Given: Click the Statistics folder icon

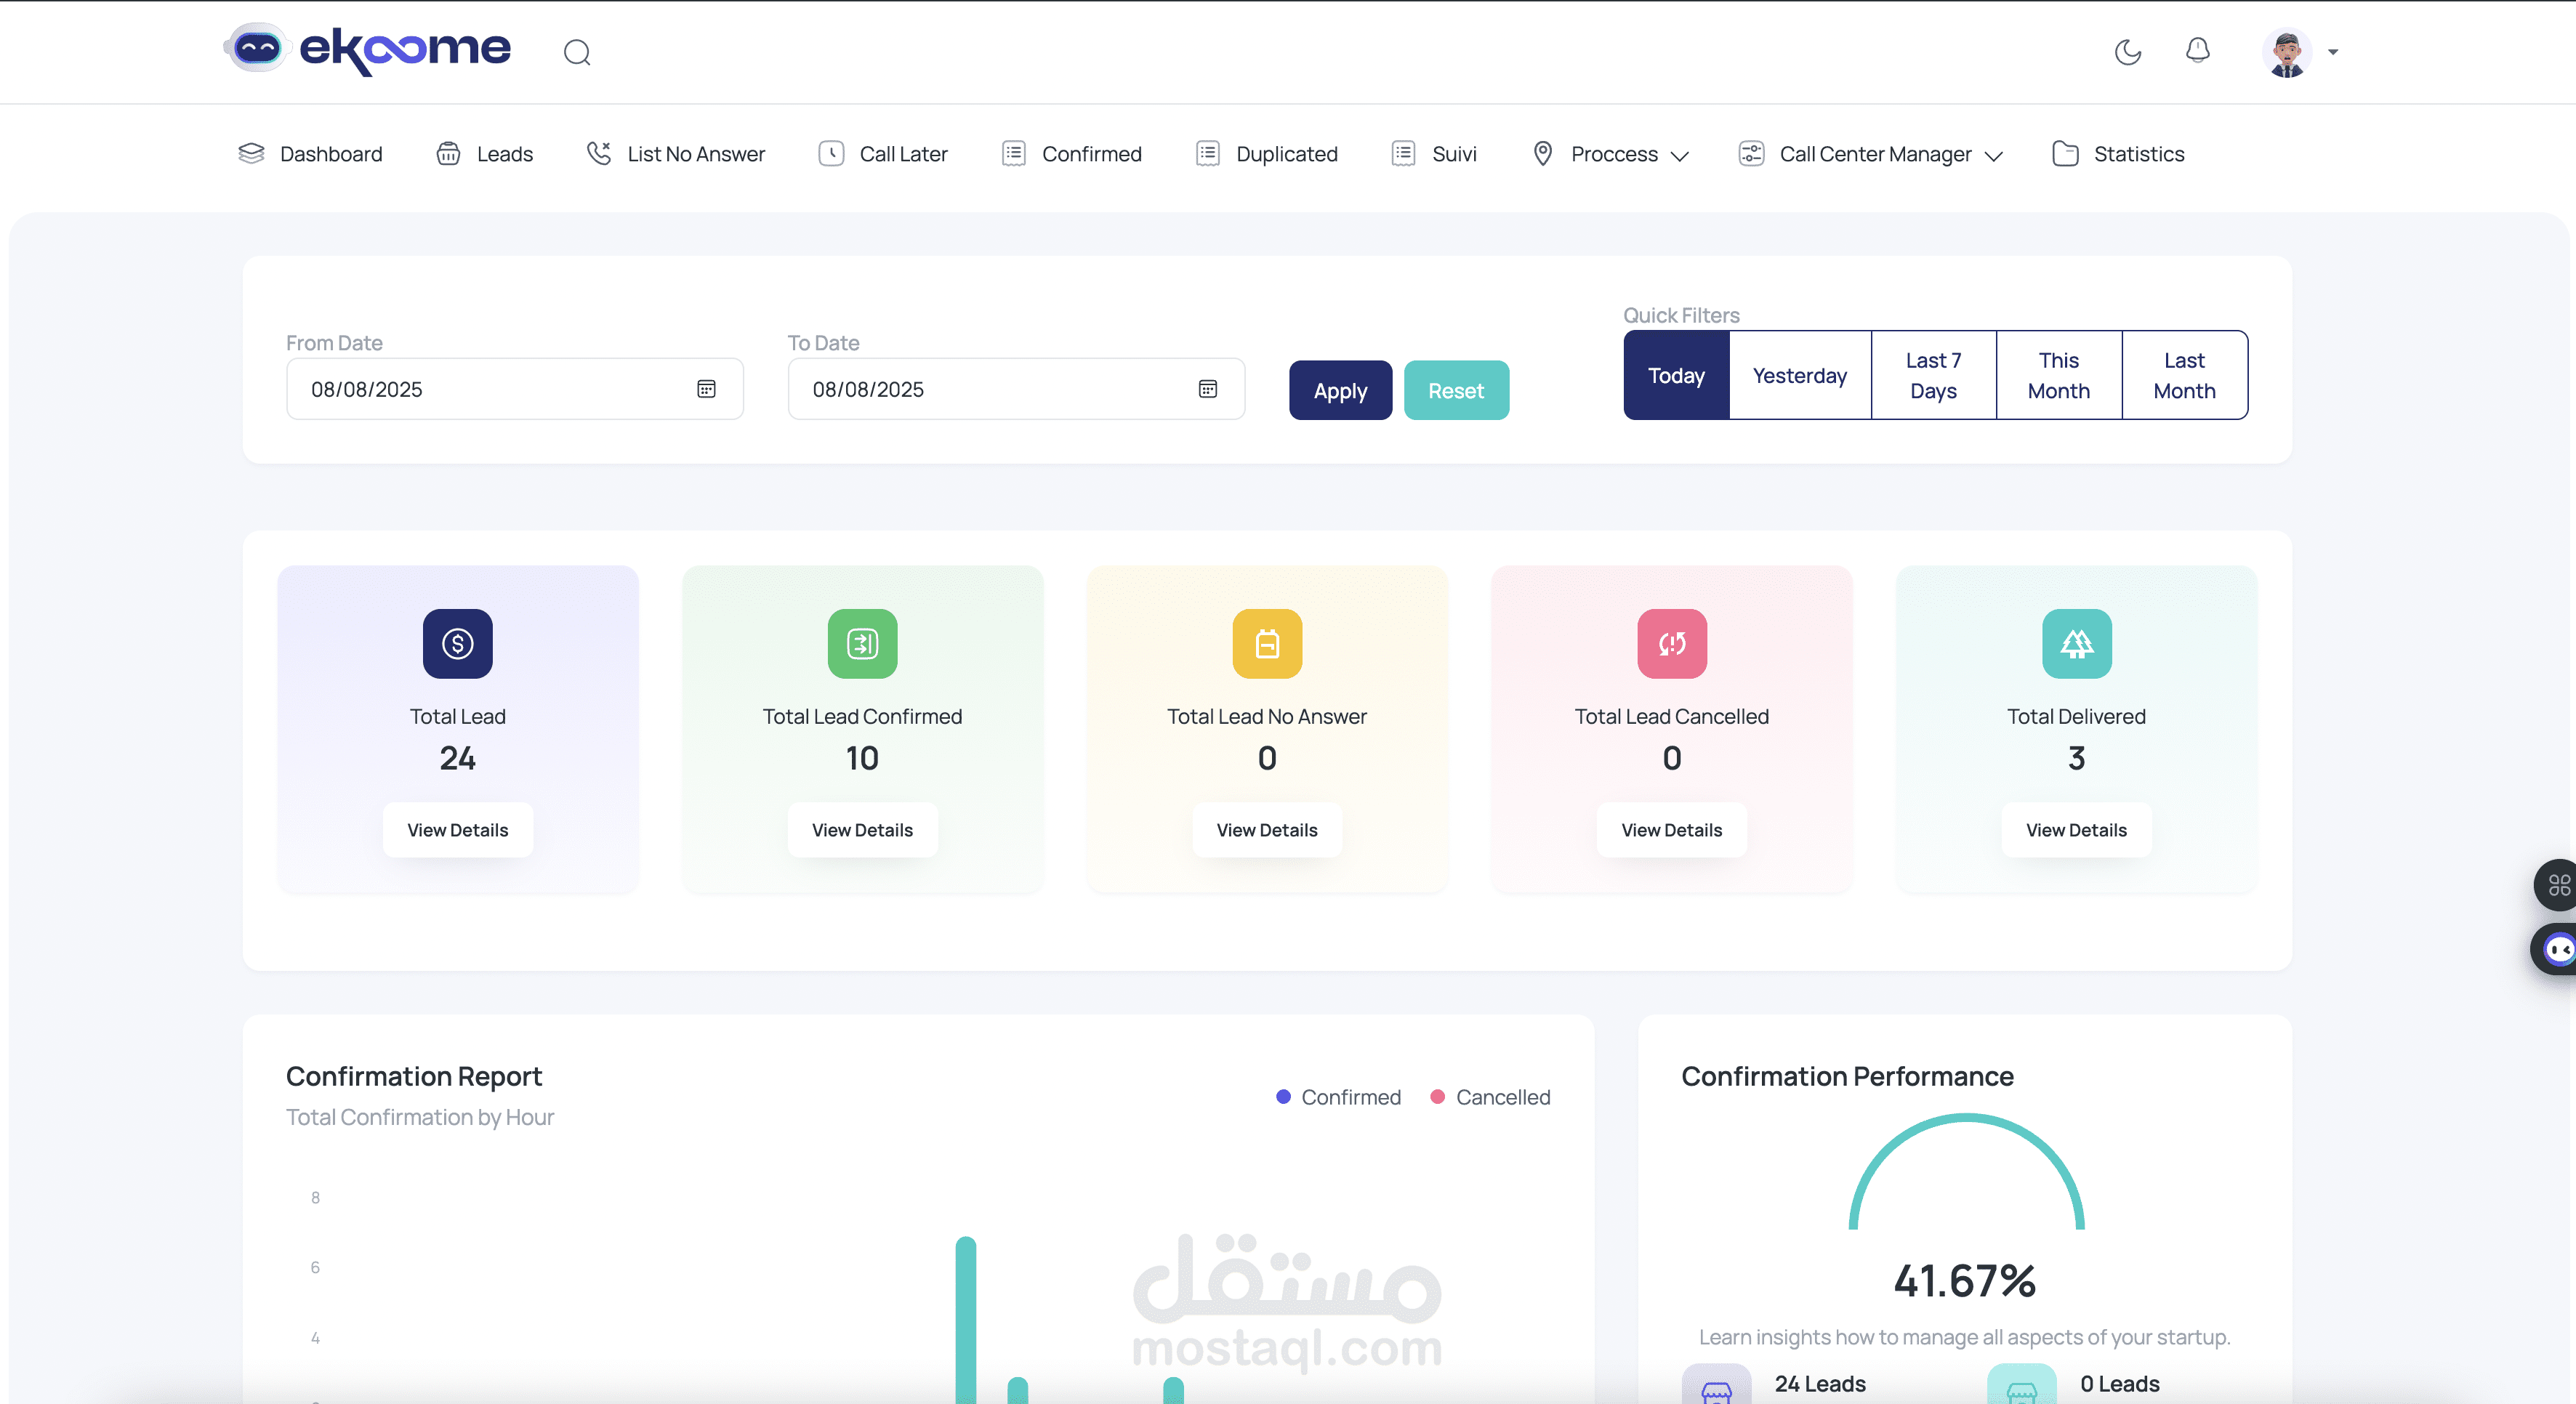Looking at the screenshot, I should coord(2065,153).
